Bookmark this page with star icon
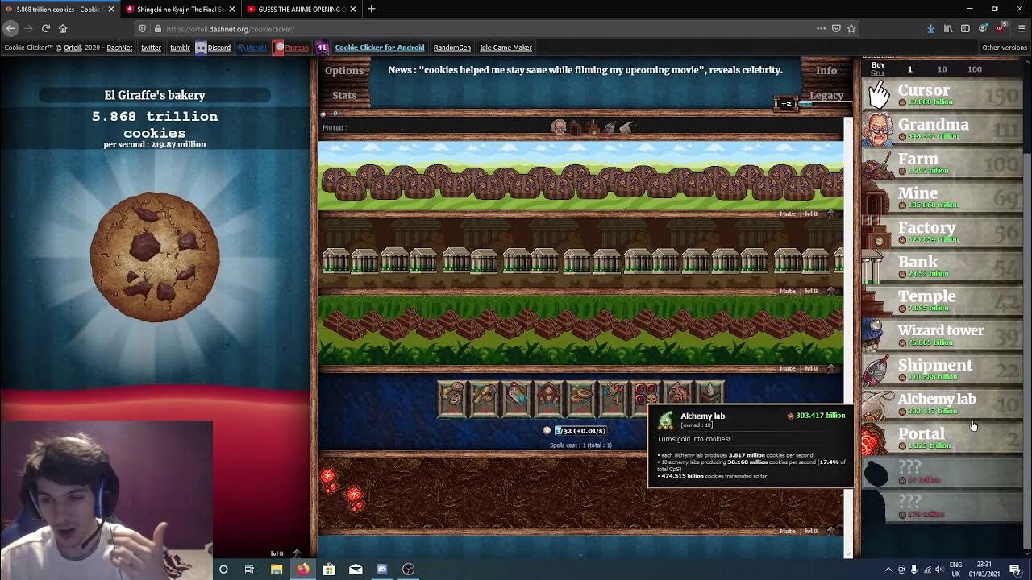Viewport: 1032px width, 580px height. tap(851, 29)
